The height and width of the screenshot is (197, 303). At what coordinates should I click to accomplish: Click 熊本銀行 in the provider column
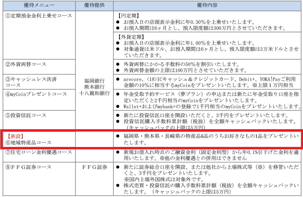tap(94, 87)
